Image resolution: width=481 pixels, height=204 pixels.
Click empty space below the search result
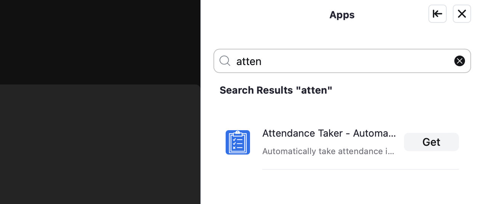(342, 187)
